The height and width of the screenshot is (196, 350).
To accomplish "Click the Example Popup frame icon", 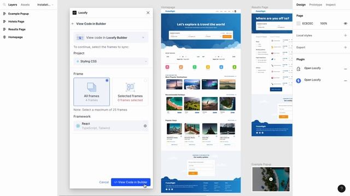I will tap(4, 14).
